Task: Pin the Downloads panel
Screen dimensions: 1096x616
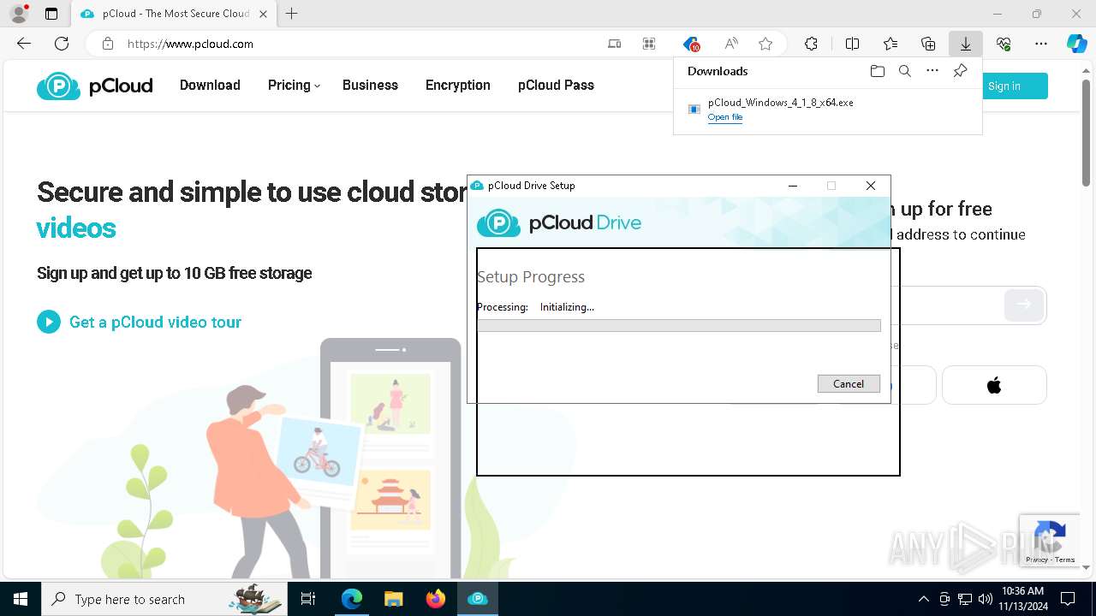Action: (960, 71)
